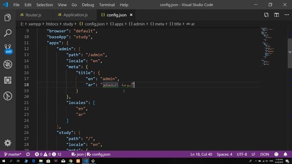This screenshot has height=164, width=292.
Task: Open Microsoft Edge from the taskbar
Action: (x=33, y=161)
